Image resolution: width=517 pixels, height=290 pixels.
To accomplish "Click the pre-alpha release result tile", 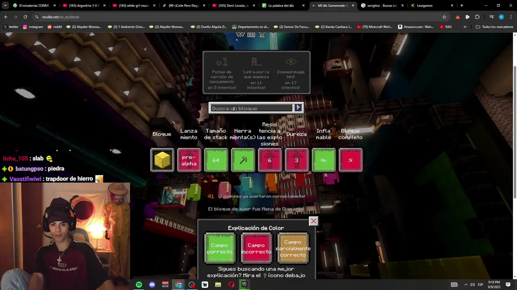I will pyautogui.click(x=189, y=160).
